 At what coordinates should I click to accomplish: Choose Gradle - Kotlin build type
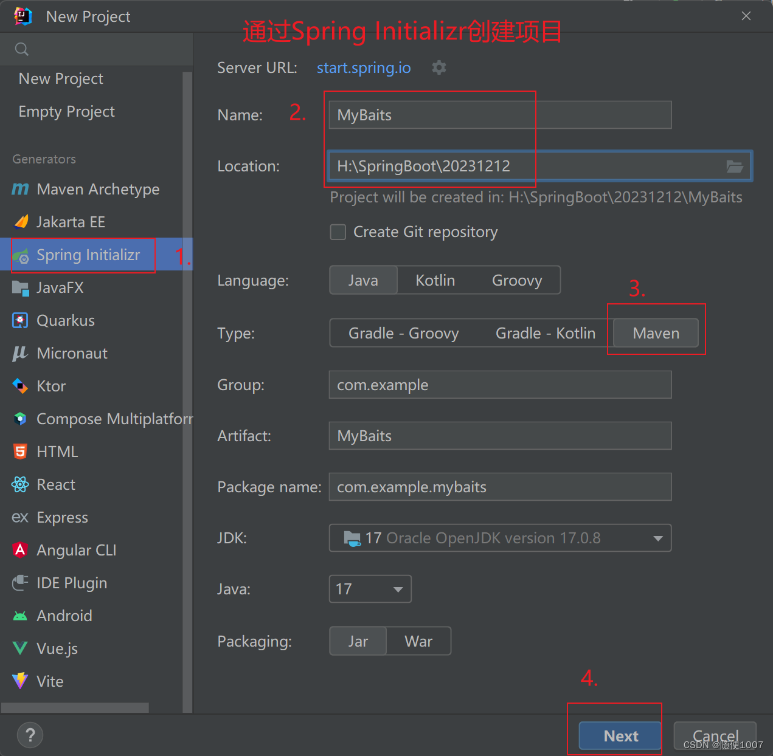[x=546, y=333]
